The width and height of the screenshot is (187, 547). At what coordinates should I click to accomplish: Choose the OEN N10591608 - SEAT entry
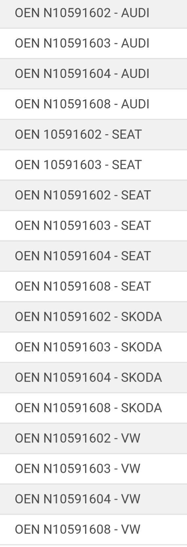pyautogui.click(x=93, y=286)
